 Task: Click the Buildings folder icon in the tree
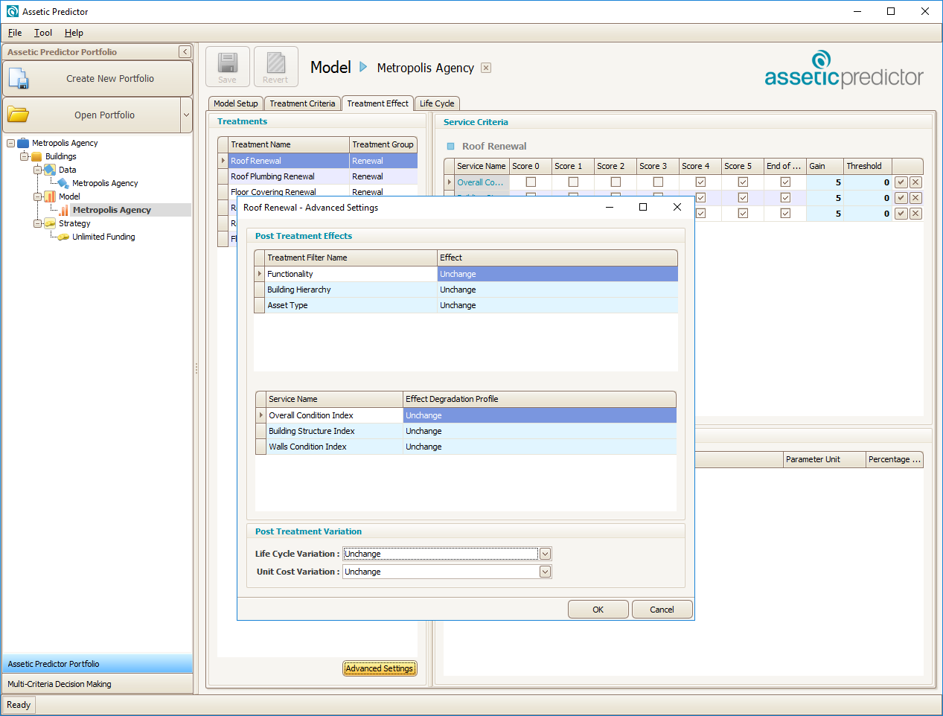pyautogui.click(x=36, y=156)
